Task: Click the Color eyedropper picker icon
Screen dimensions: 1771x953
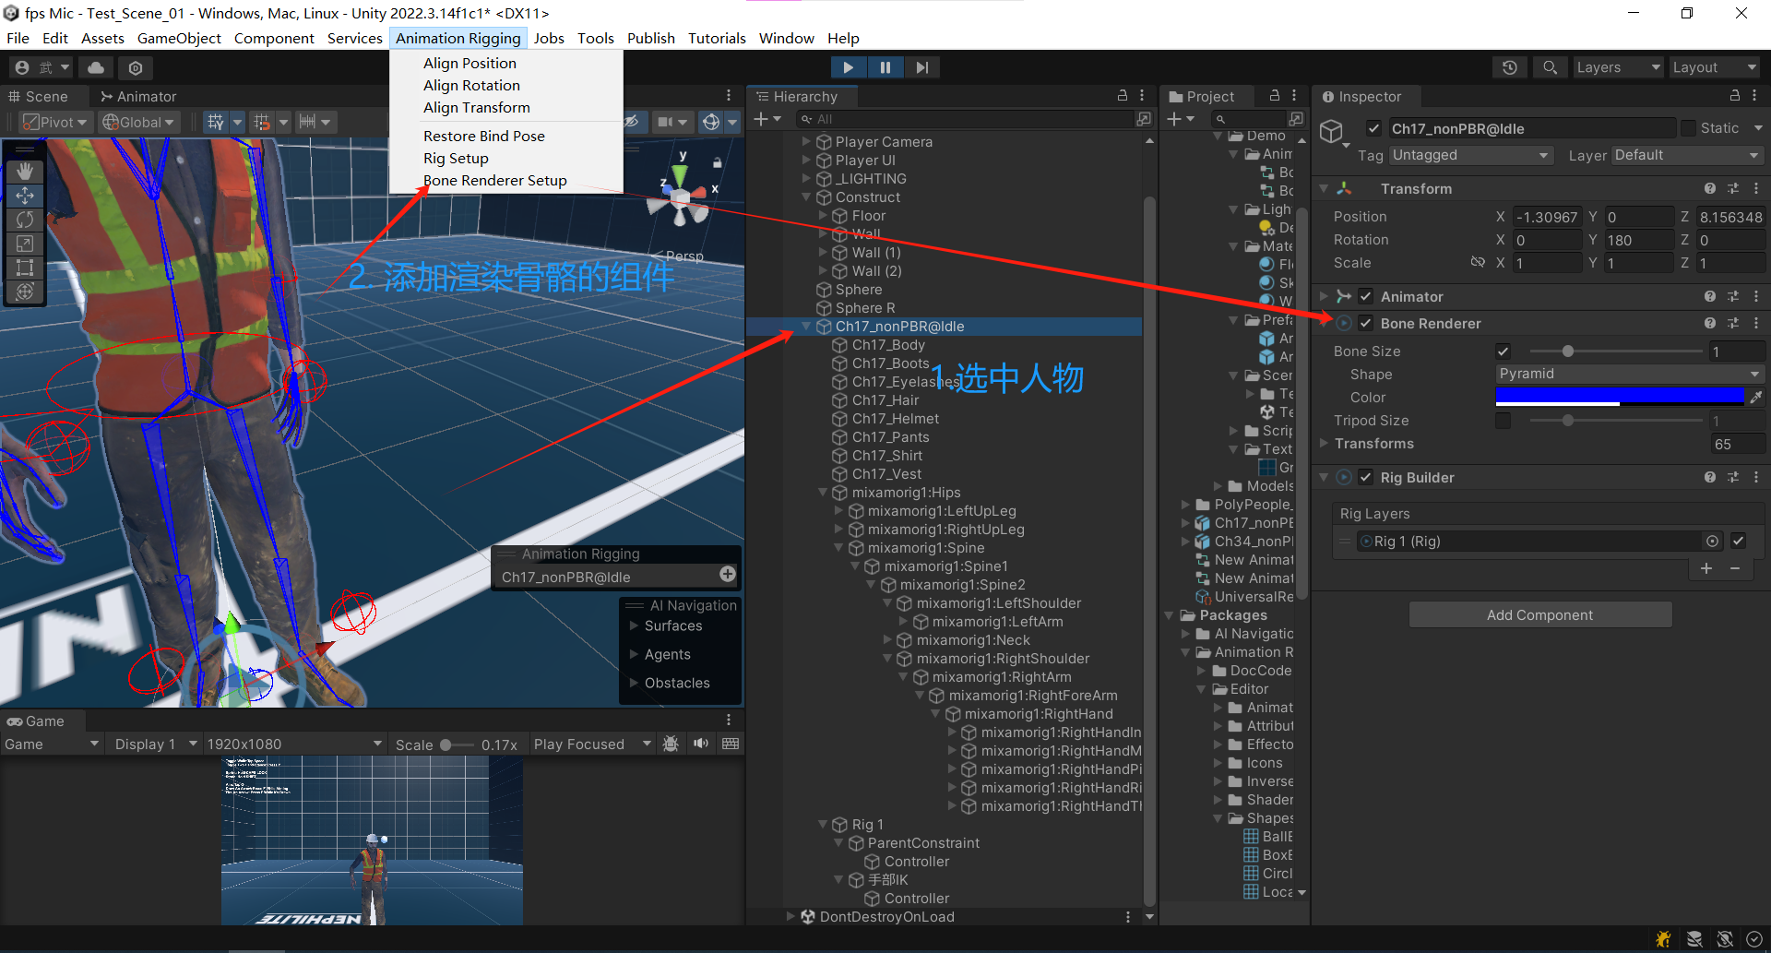Action: [x=1756, y=398]
